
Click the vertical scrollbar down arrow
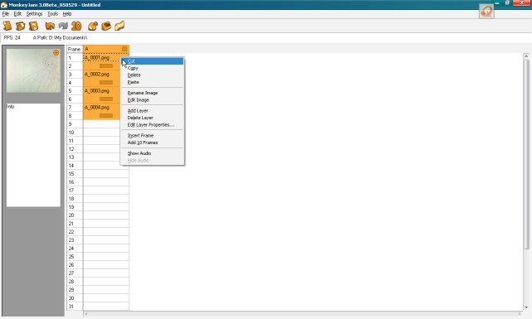pyautogui.click(x=526, y=307)
